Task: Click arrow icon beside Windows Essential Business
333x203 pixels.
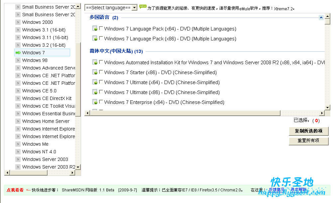Action: pyautogui.click(x=18, y=114)
